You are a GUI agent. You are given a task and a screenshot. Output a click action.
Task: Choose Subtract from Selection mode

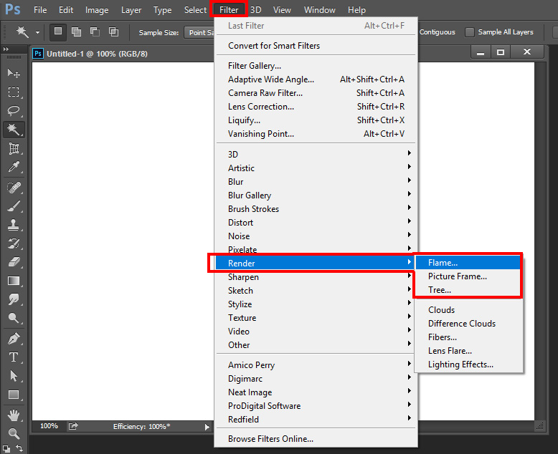pyautogui.click(x=95, y=32)
